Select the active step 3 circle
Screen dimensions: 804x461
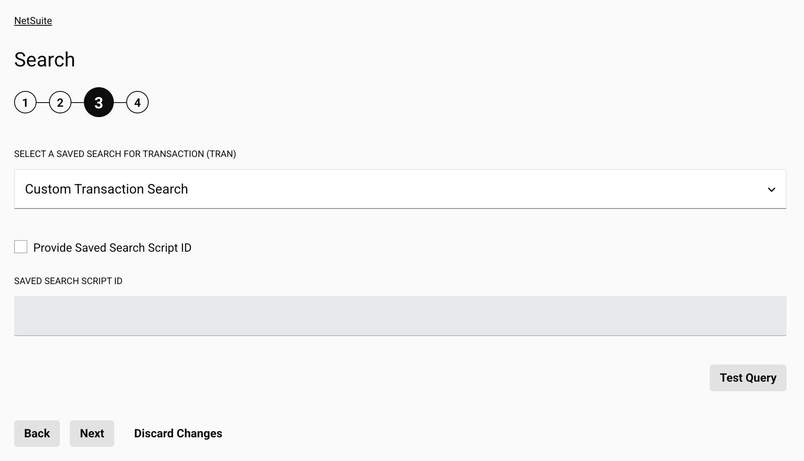tap(99, 103)
